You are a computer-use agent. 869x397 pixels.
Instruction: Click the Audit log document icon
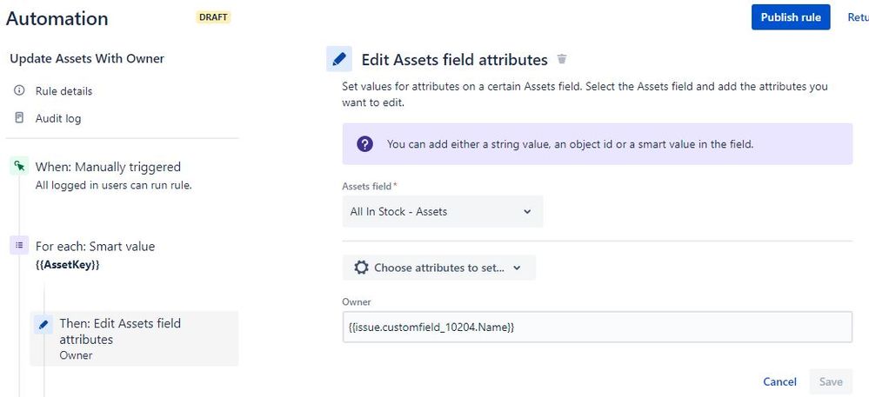pyautogui.click(x=19, y=118)
